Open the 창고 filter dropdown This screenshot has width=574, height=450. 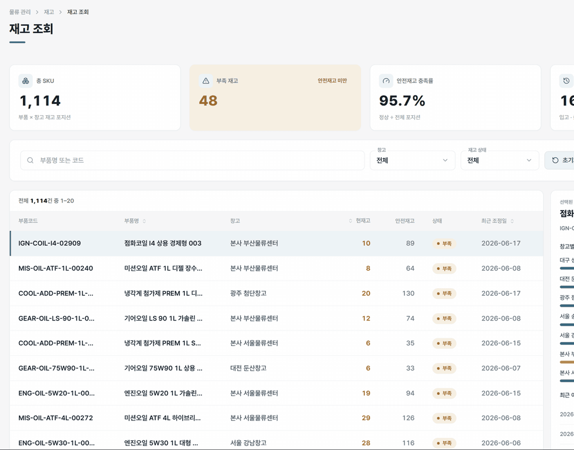point(412,160)
